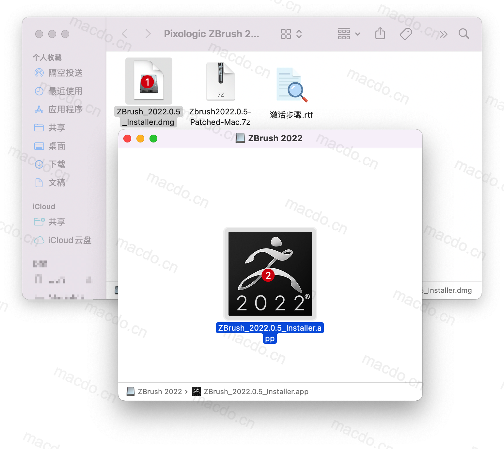Open 隔空投送 in the sidebar

65,73
